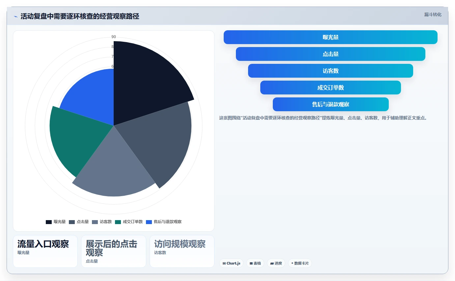Click the 进度 tag chip
Viewport: 455px width, 281px height.
click(x=276, y=263)
